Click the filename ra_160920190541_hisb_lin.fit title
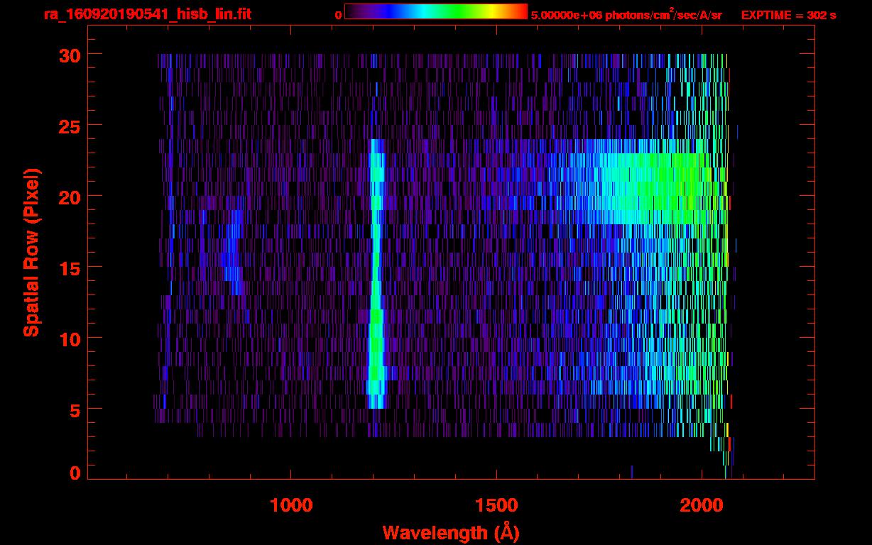Screen dimensions: 872x545 click(147, 14)
